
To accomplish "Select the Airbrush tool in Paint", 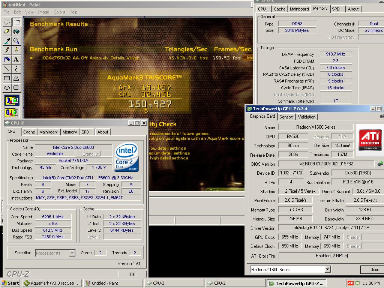I will click(7, 60).
